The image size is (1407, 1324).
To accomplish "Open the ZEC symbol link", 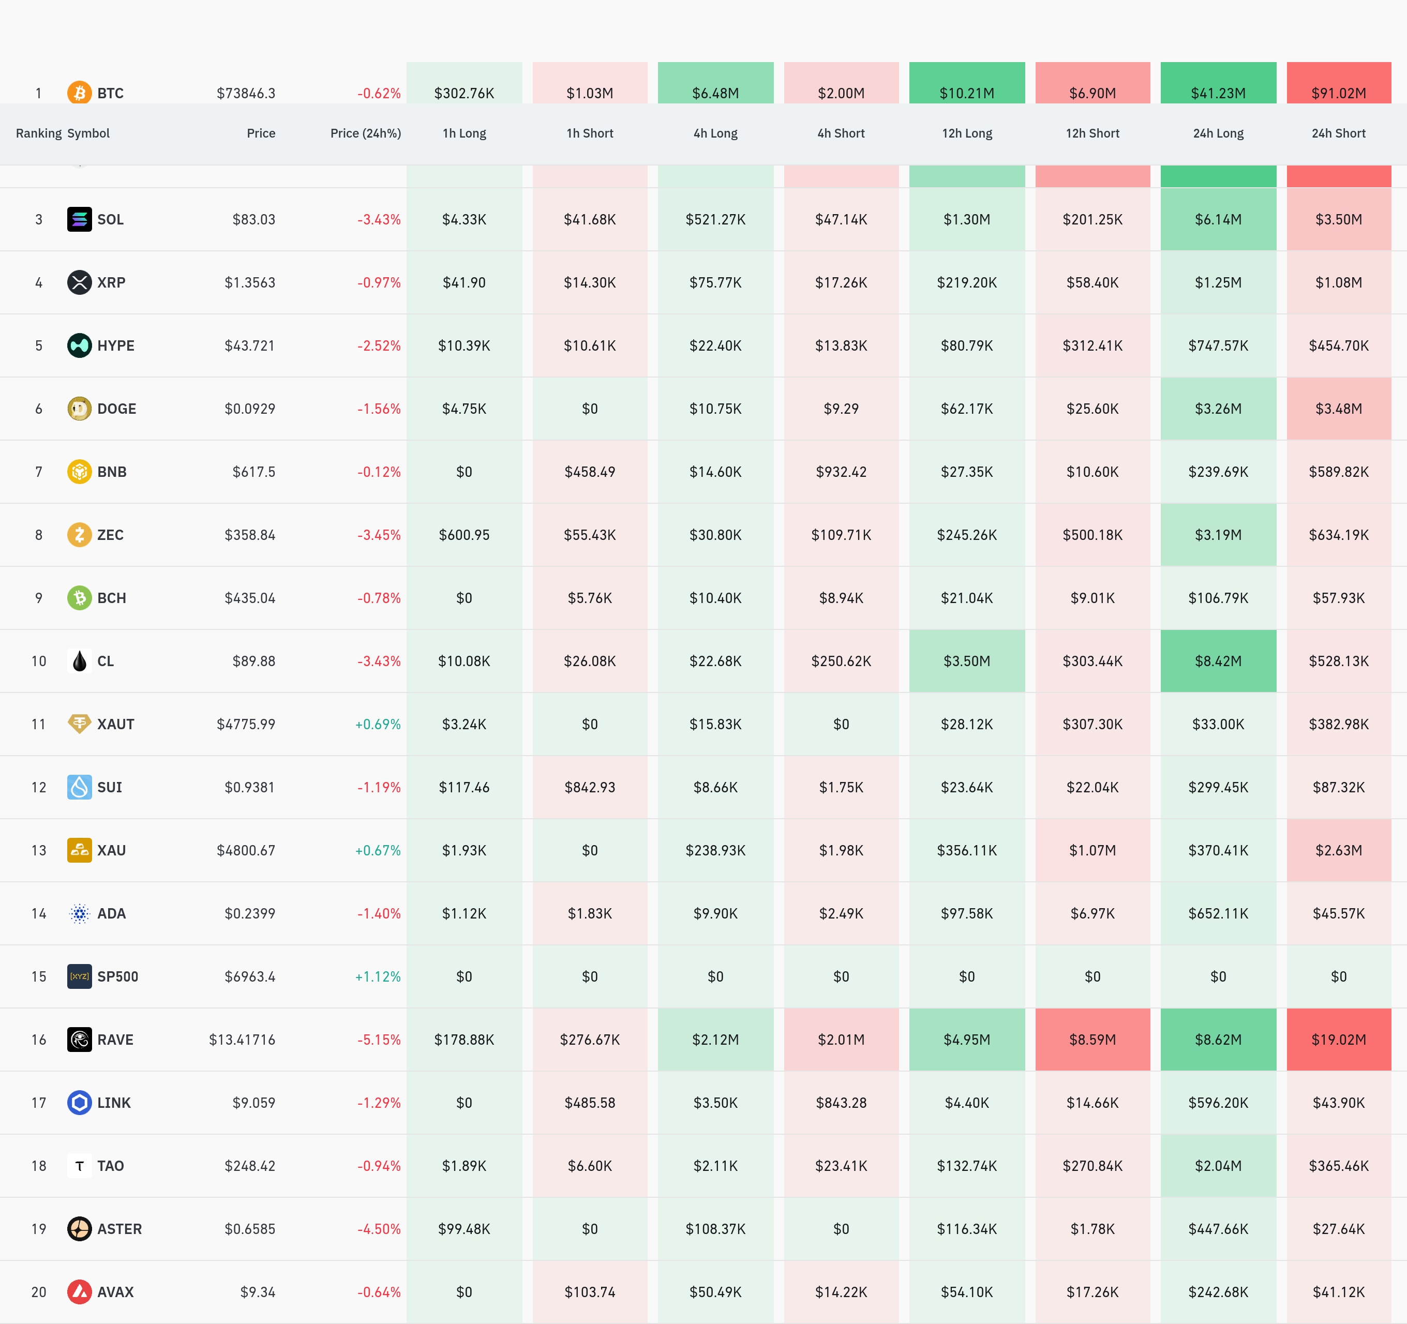I will tap(110, 535).
